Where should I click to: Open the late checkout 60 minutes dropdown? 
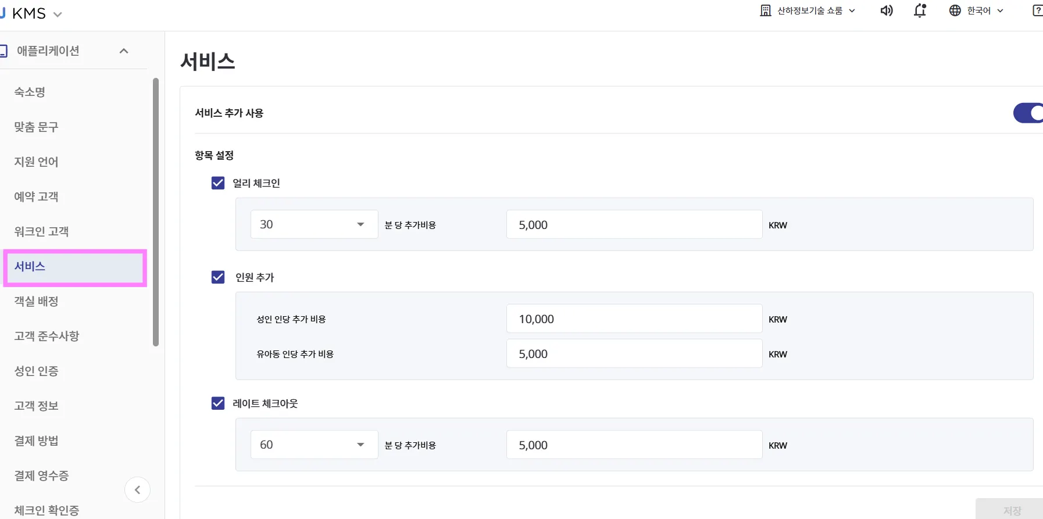tap(314, 445)
